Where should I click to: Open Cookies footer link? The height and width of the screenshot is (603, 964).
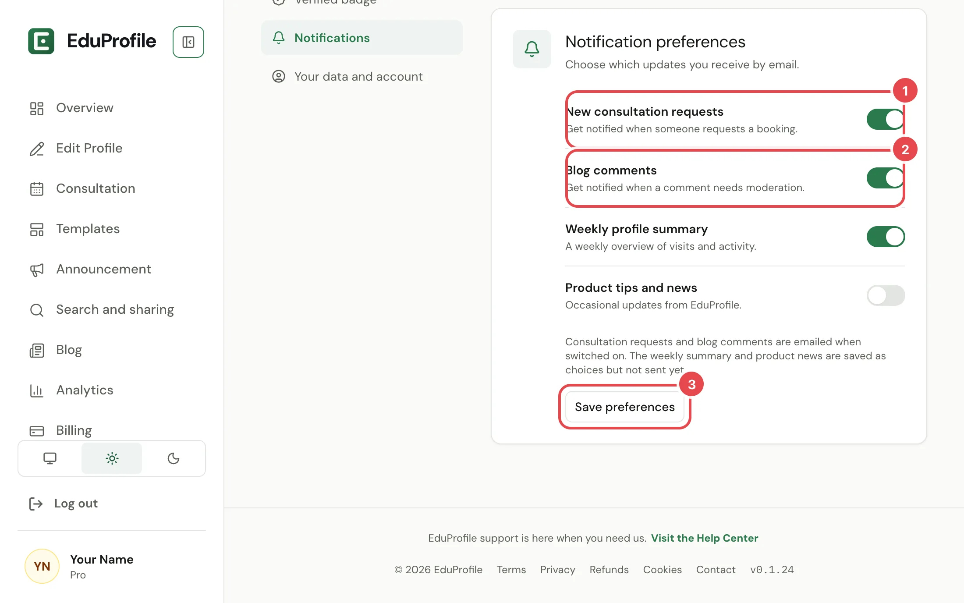coord(662,570)
